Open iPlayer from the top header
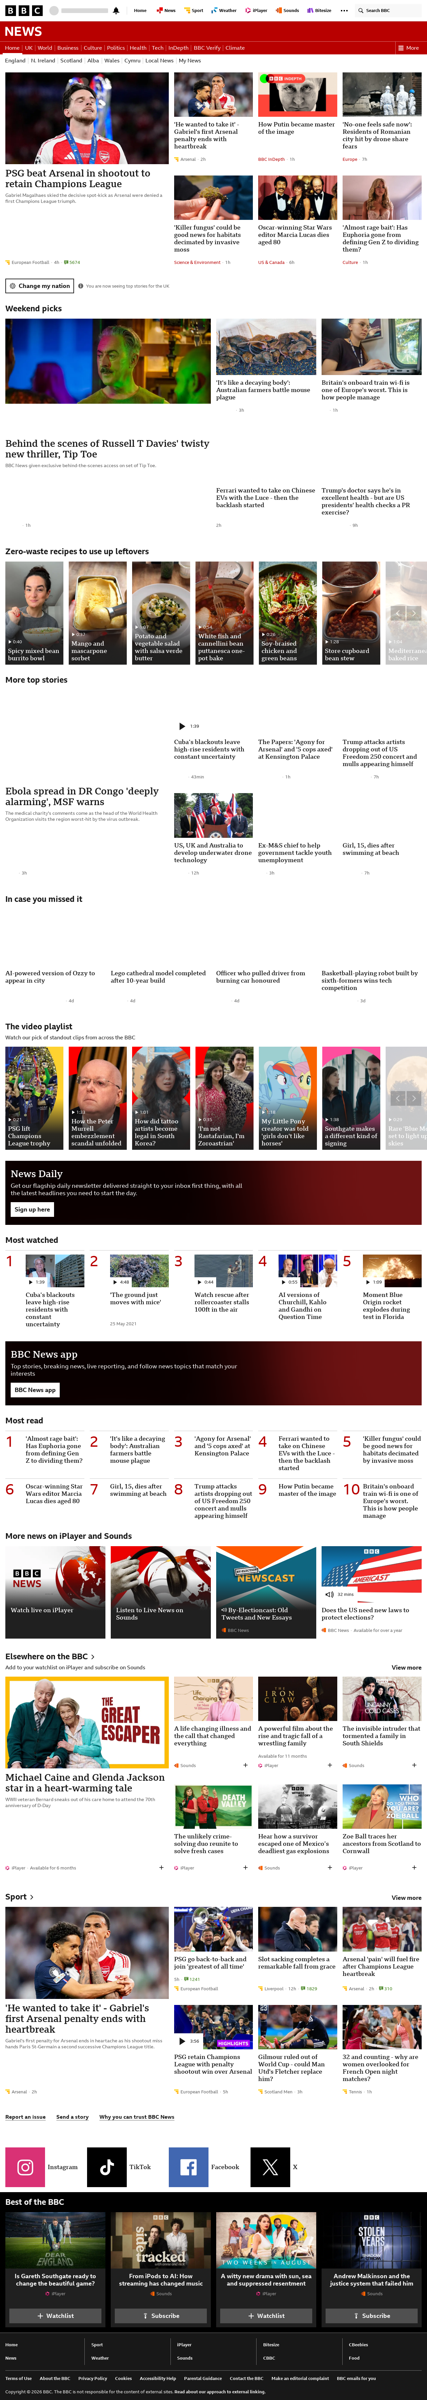427x2400 pixels. tap(257, 10)
